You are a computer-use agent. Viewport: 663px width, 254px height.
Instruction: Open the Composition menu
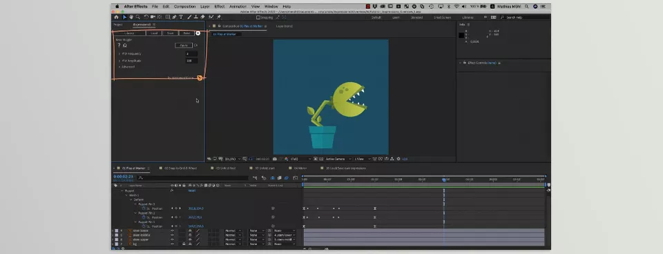click(185, 6)
